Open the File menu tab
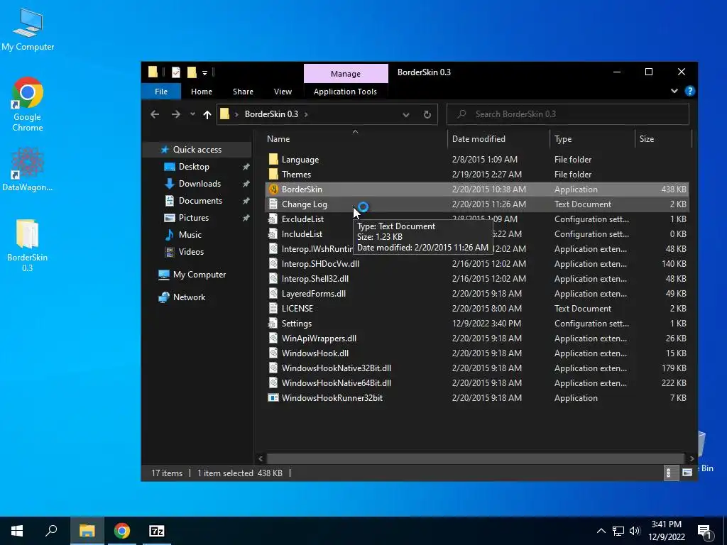 tap(161, 92)
